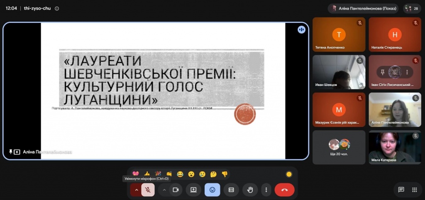Toggle the camera

click(176, 190)
